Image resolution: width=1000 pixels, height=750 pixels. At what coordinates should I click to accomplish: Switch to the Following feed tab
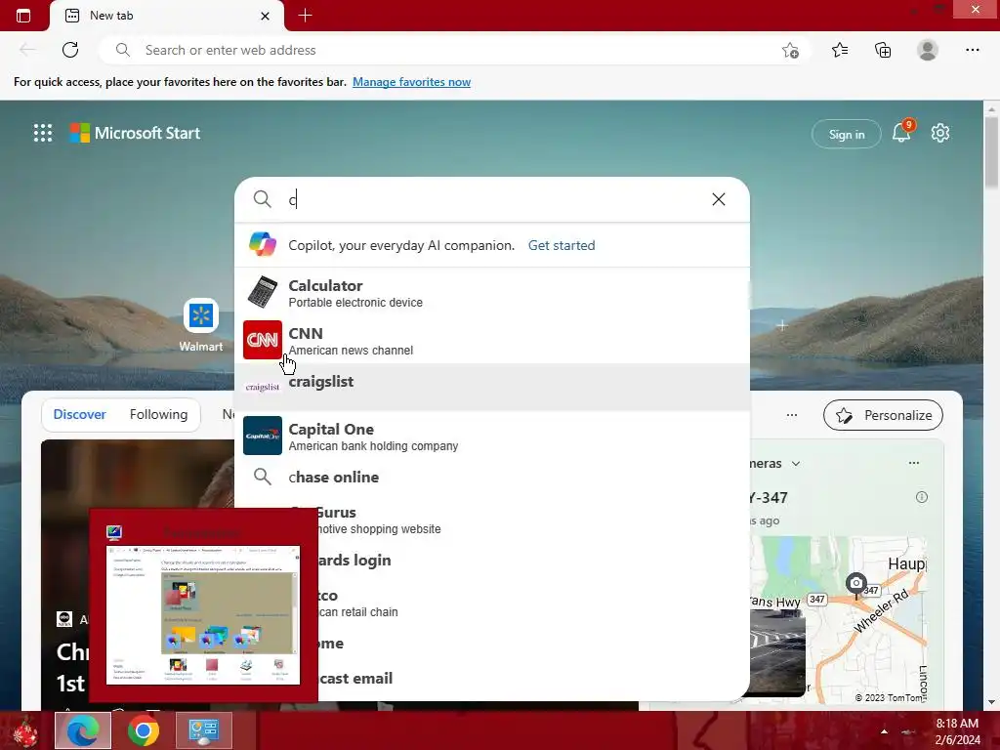click(159, 414)
